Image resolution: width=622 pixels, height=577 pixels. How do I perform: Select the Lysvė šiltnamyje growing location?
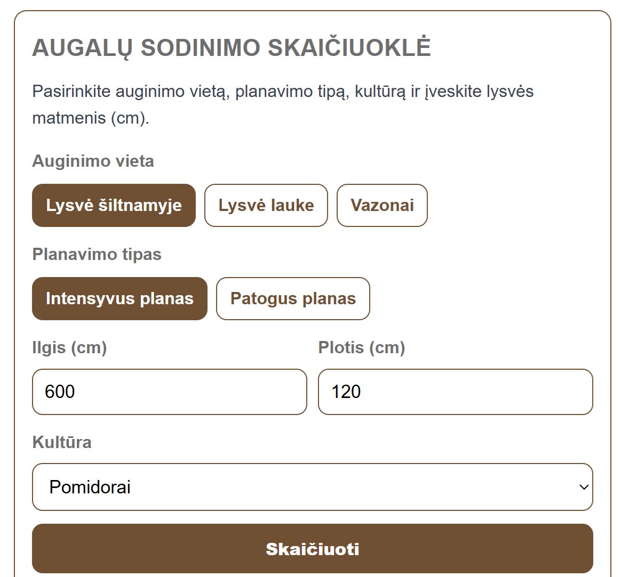point(114,206)
